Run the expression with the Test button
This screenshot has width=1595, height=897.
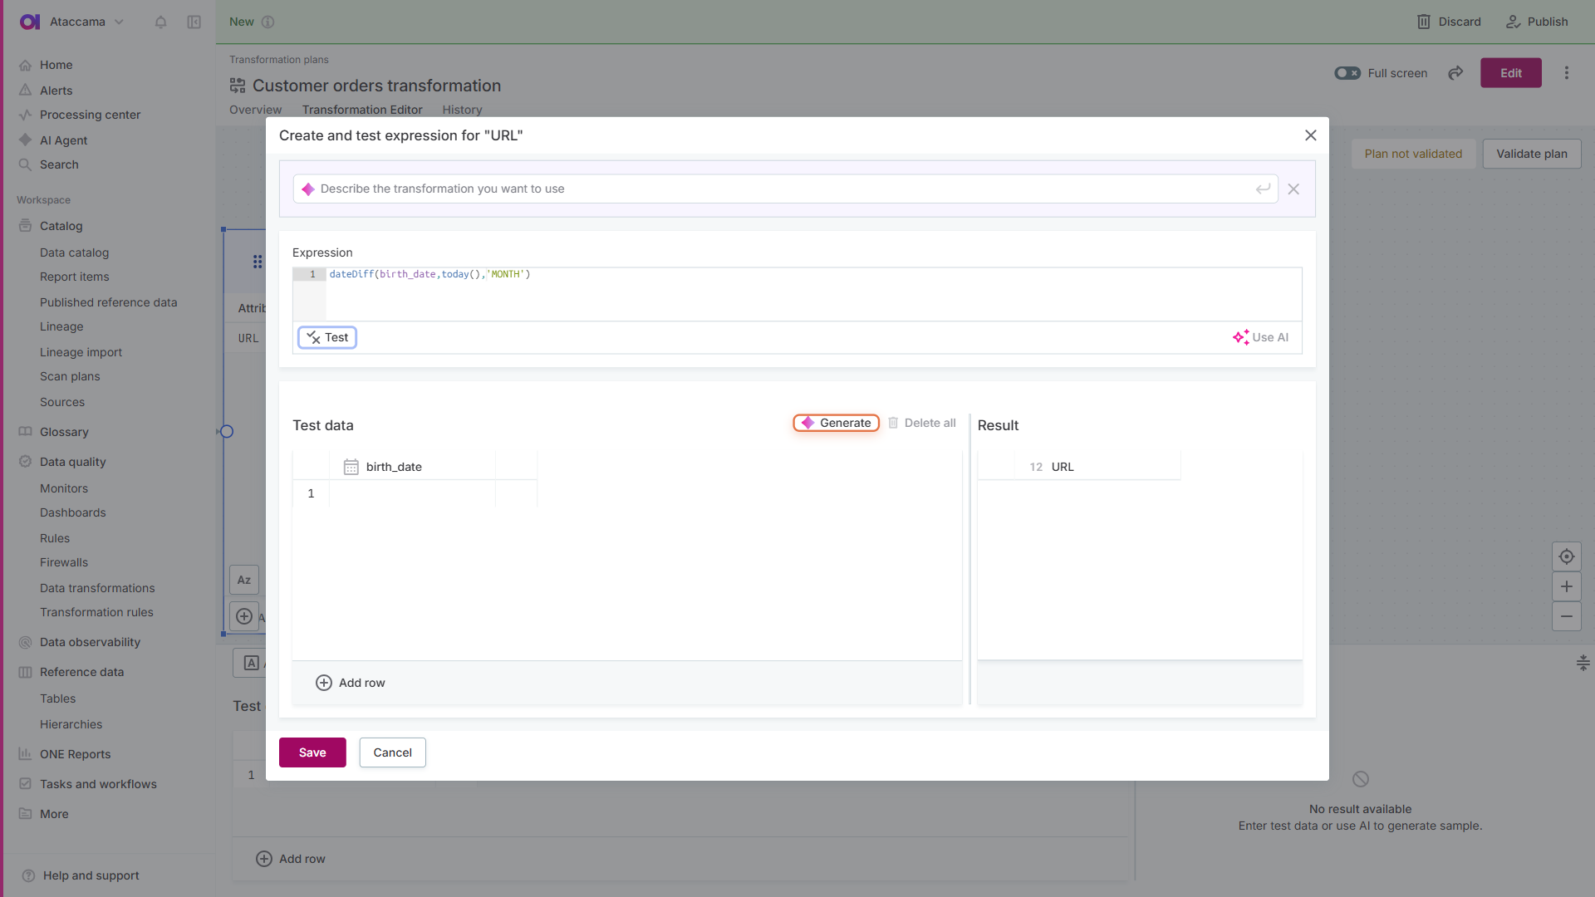point(326,337)
